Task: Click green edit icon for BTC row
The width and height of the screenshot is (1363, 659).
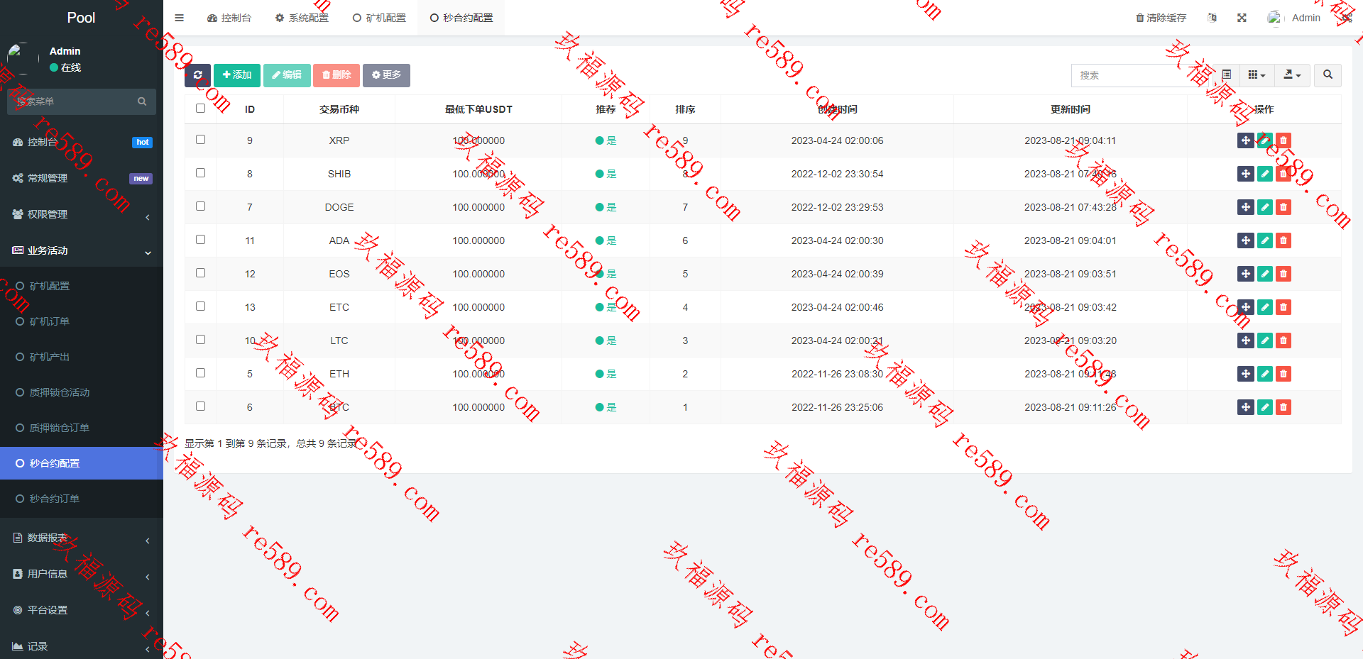Action: pyautogui.click(x=1264, y=407)
